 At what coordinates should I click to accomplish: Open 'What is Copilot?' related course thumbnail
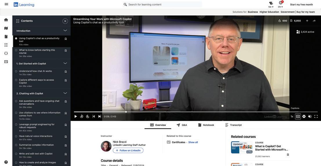(x=242, y=147)
